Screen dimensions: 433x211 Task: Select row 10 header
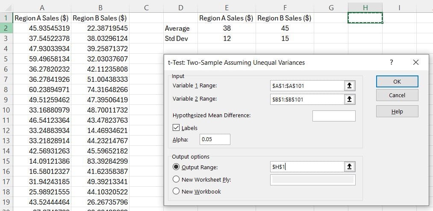tap(6, 110)
